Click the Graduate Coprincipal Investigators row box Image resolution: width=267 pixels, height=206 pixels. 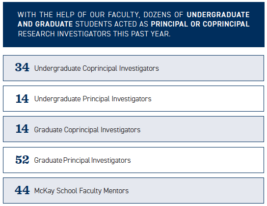pos(133,129)
